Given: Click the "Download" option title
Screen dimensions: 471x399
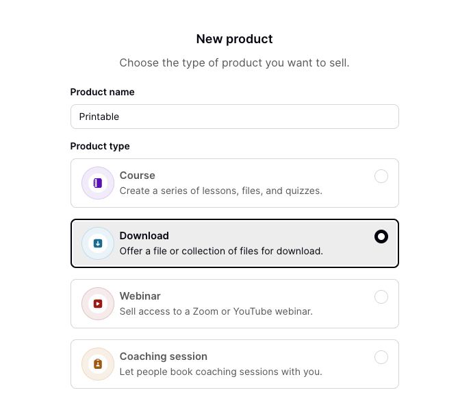Looking at the screenshot, I should click(144, 236).
